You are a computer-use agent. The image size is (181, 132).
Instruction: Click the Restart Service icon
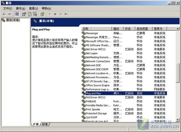pos(66,14)
